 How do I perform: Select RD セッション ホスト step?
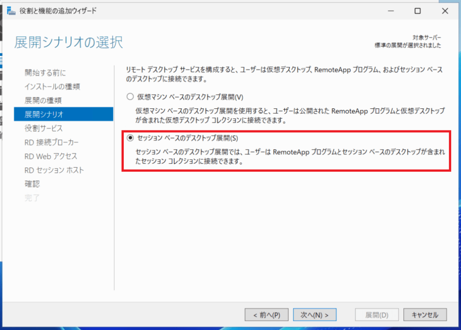(x=54, y=170)
